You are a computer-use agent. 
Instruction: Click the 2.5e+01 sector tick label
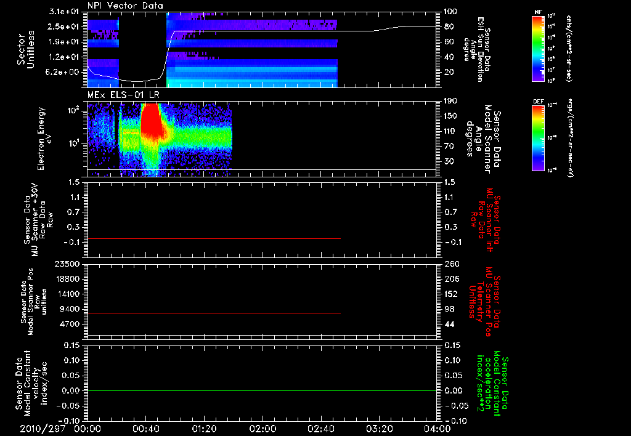(x=63, y=26)
